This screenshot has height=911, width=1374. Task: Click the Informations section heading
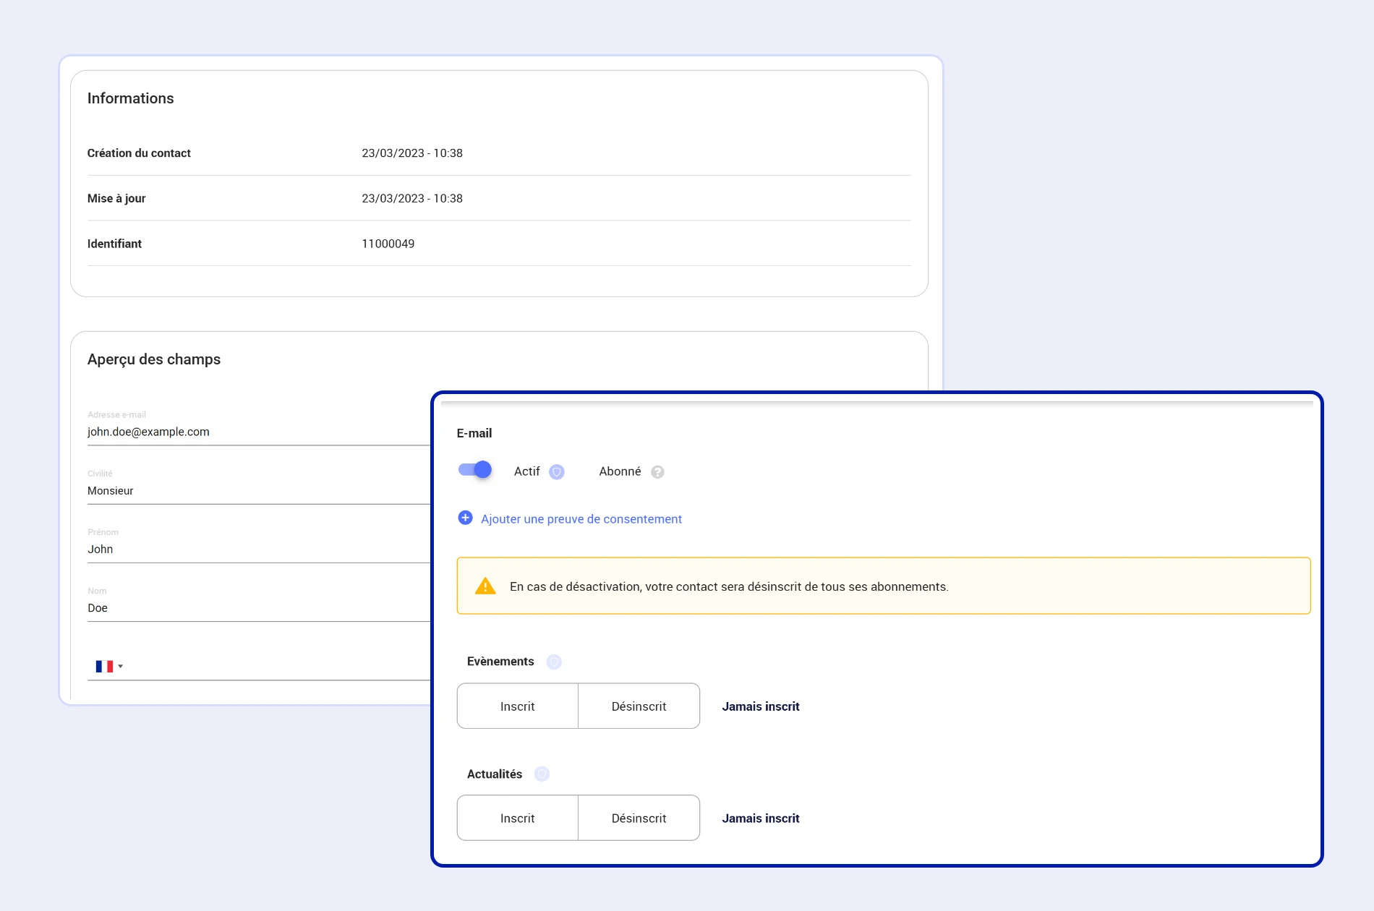pos(131,98)
